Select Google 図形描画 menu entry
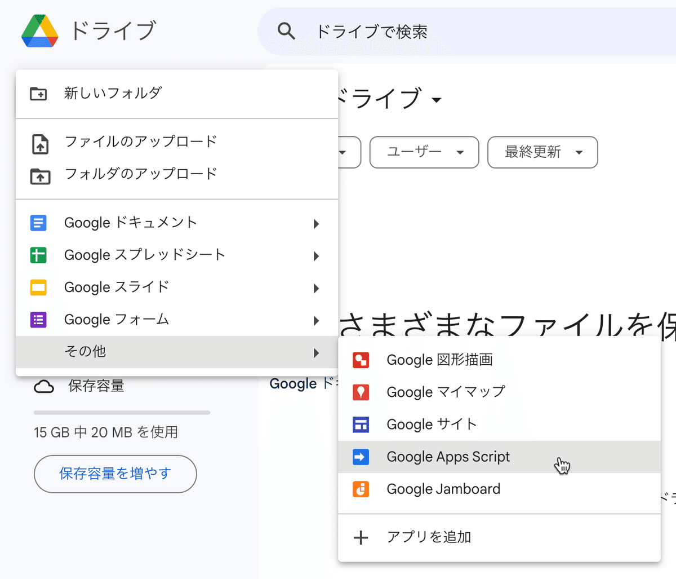This screenshot has height=579, width=676. [x=499, y=360]
